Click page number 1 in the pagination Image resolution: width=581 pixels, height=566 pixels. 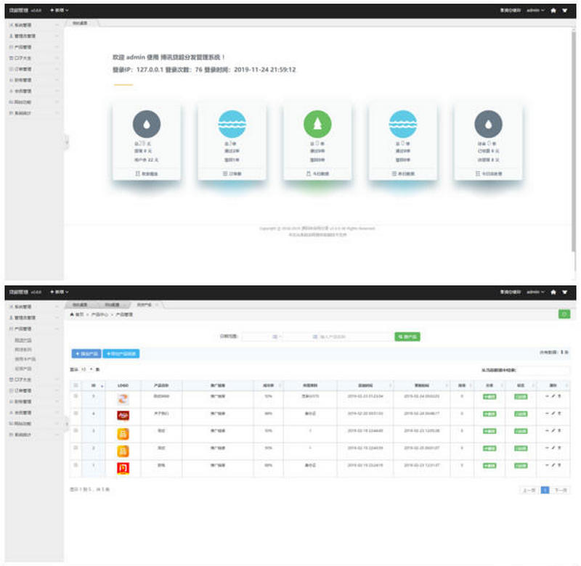(x=545, y=490)
